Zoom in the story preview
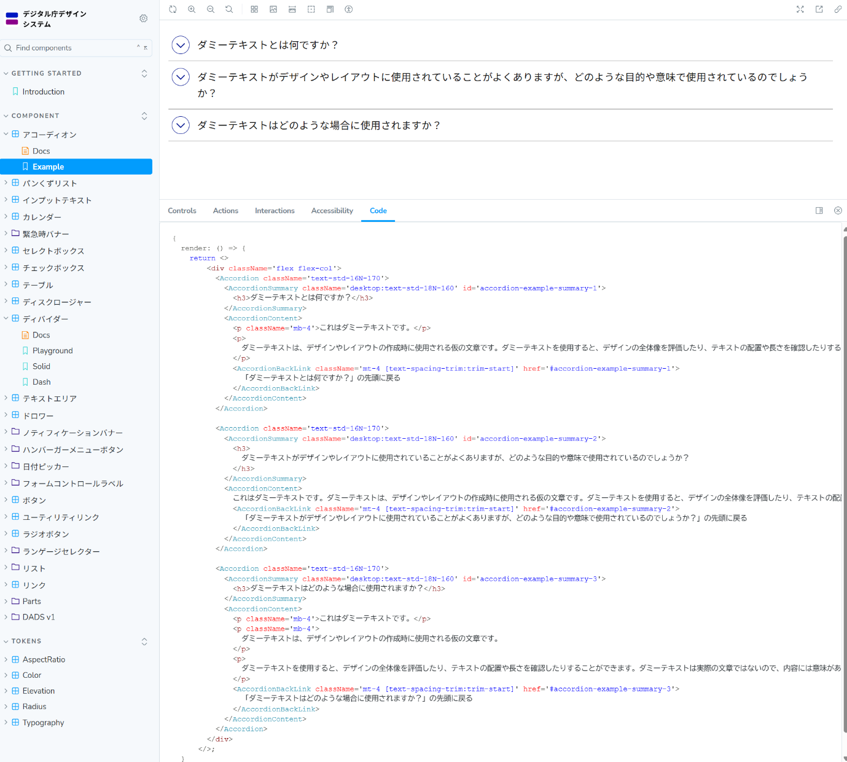 (192, 9)
